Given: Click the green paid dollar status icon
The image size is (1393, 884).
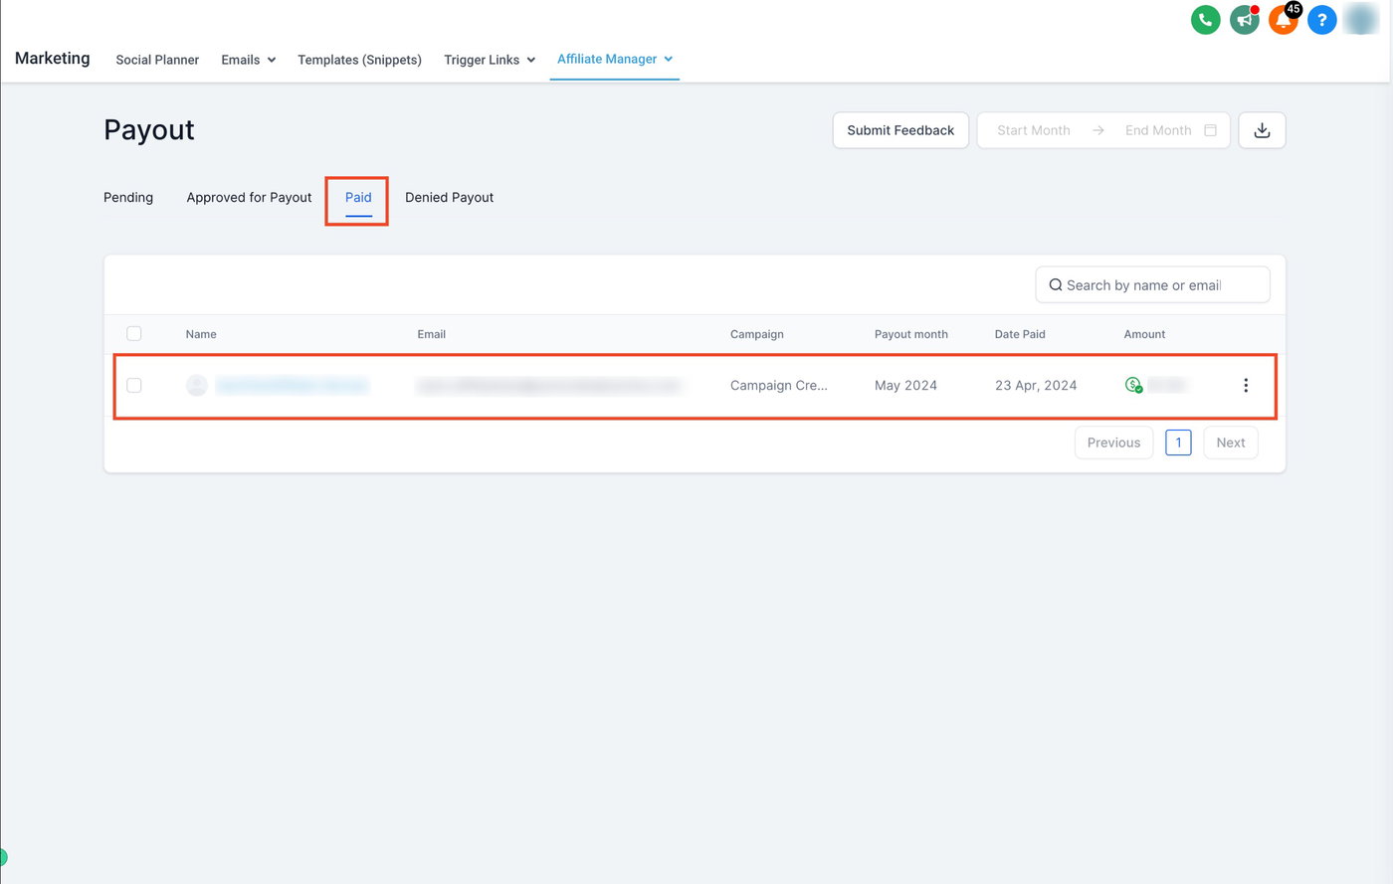Looking at the screenshot, I should (x=1133, y=385).
